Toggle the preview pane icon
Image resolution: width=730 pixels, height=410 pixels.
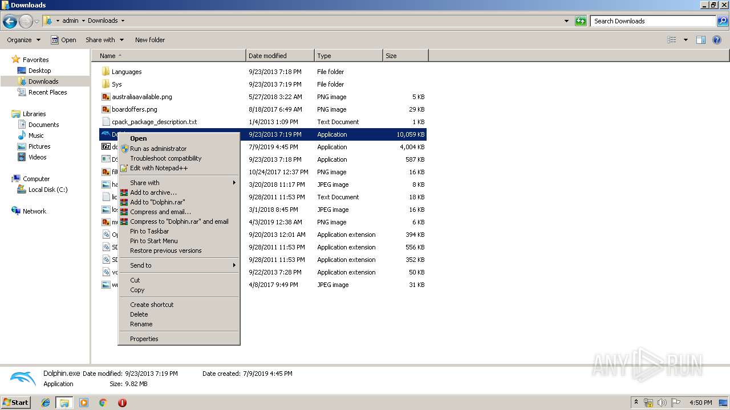701,40
